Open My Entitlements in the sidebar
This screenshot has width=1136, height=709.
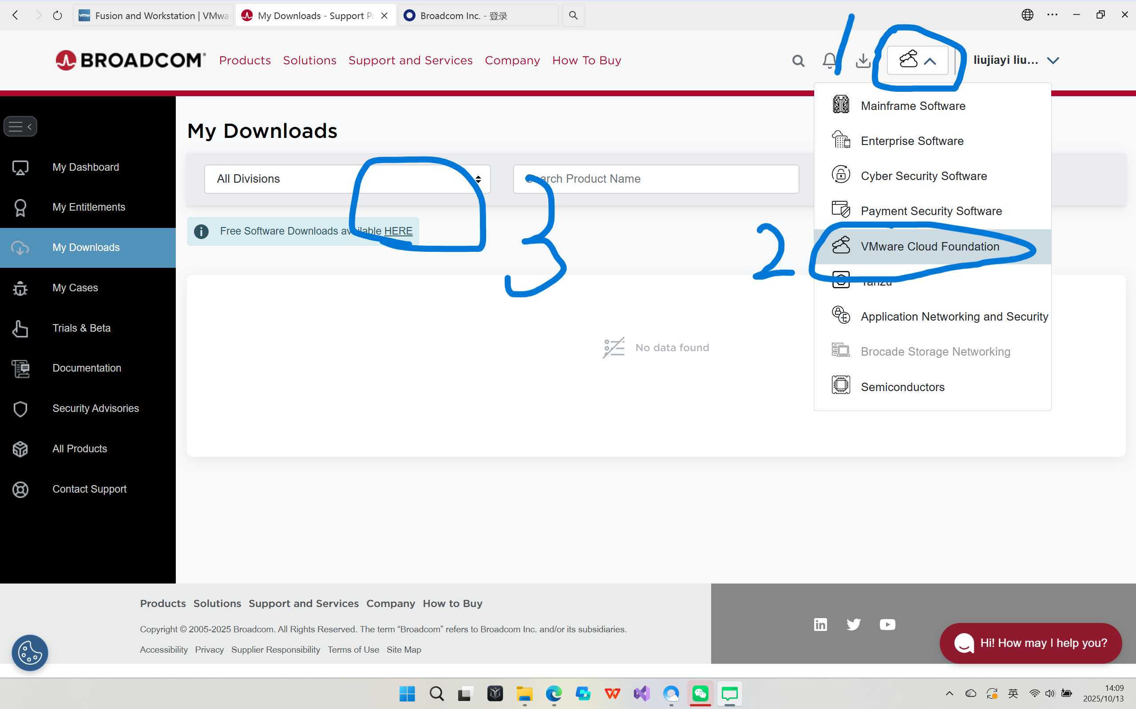[89, 207]
